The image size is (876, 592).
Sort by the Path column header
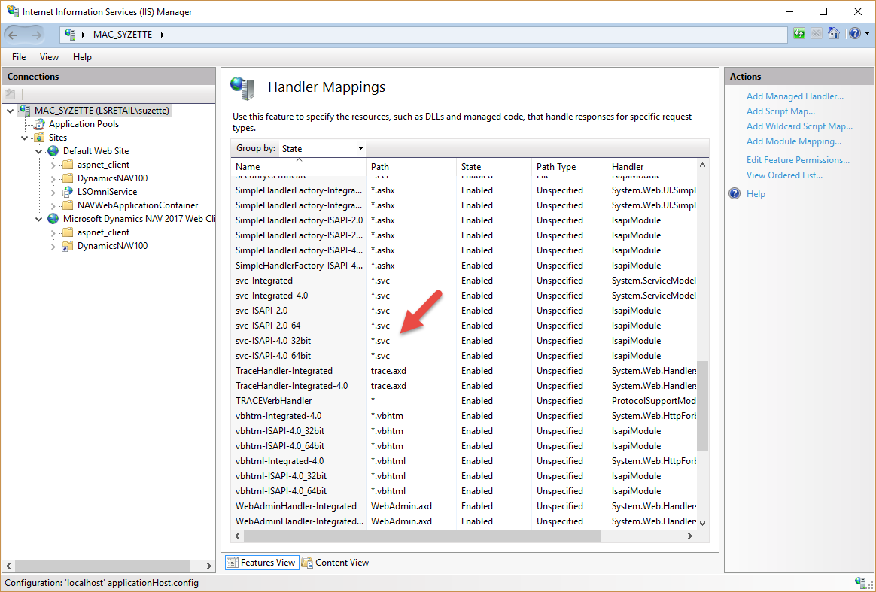[411, 166]
